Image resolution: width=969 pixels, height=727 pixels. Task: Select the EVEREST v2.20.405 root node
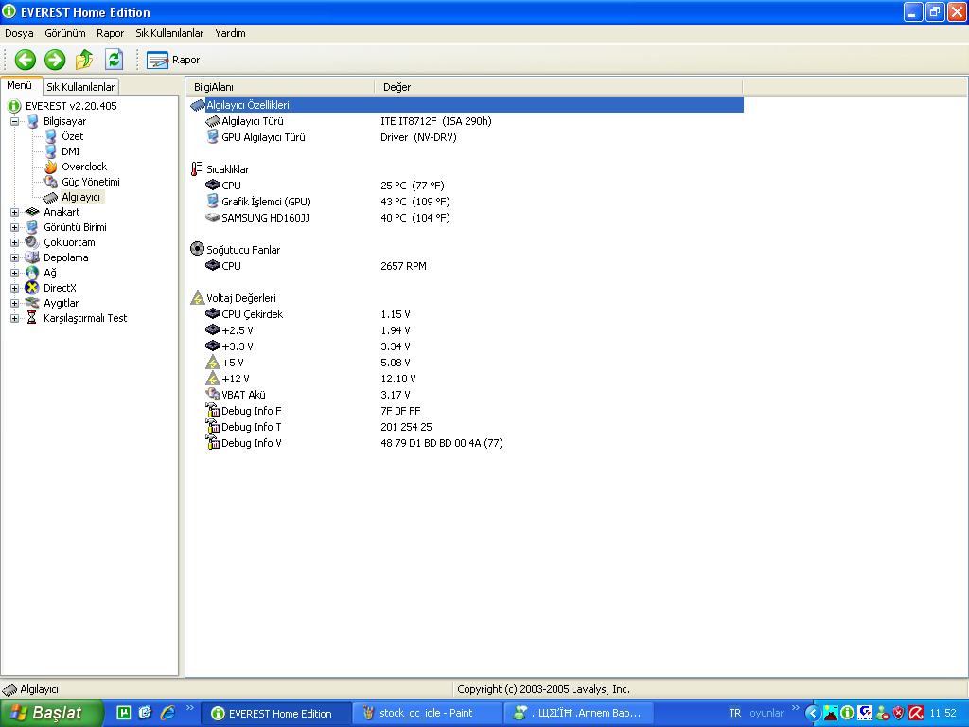pos(71,106)
